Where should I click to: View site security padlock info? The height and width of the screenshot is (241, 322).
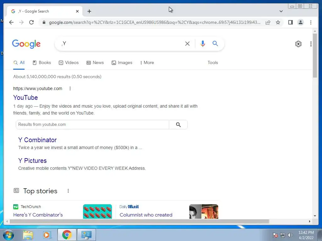tap(44, 22)
